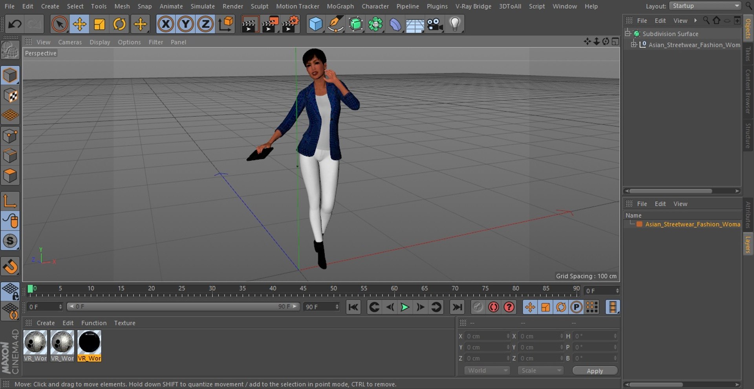Open viewport Display menu
This screenshot has width=754, height=389.
(100, 42)
